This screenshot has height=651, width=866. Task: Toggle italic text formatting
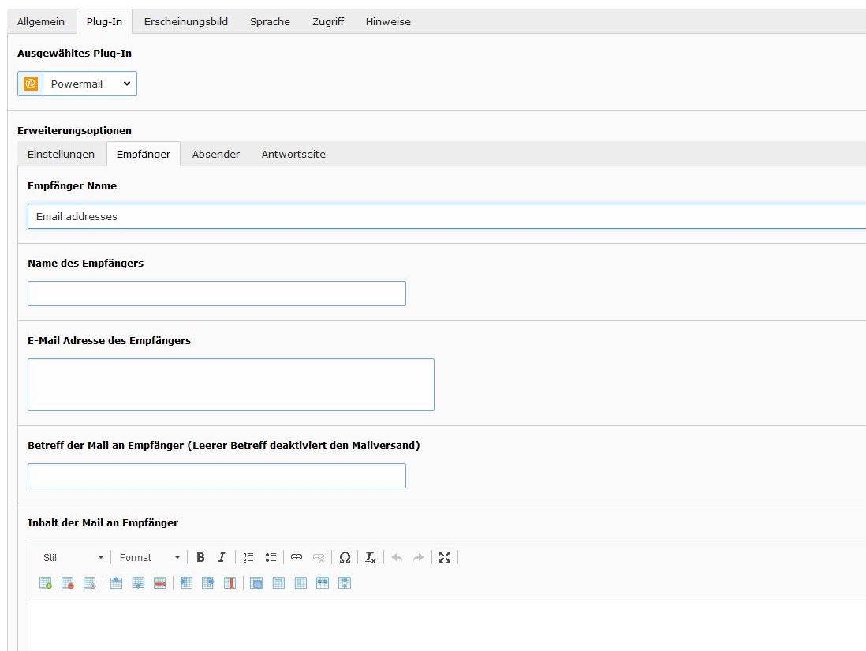[222, 557]
